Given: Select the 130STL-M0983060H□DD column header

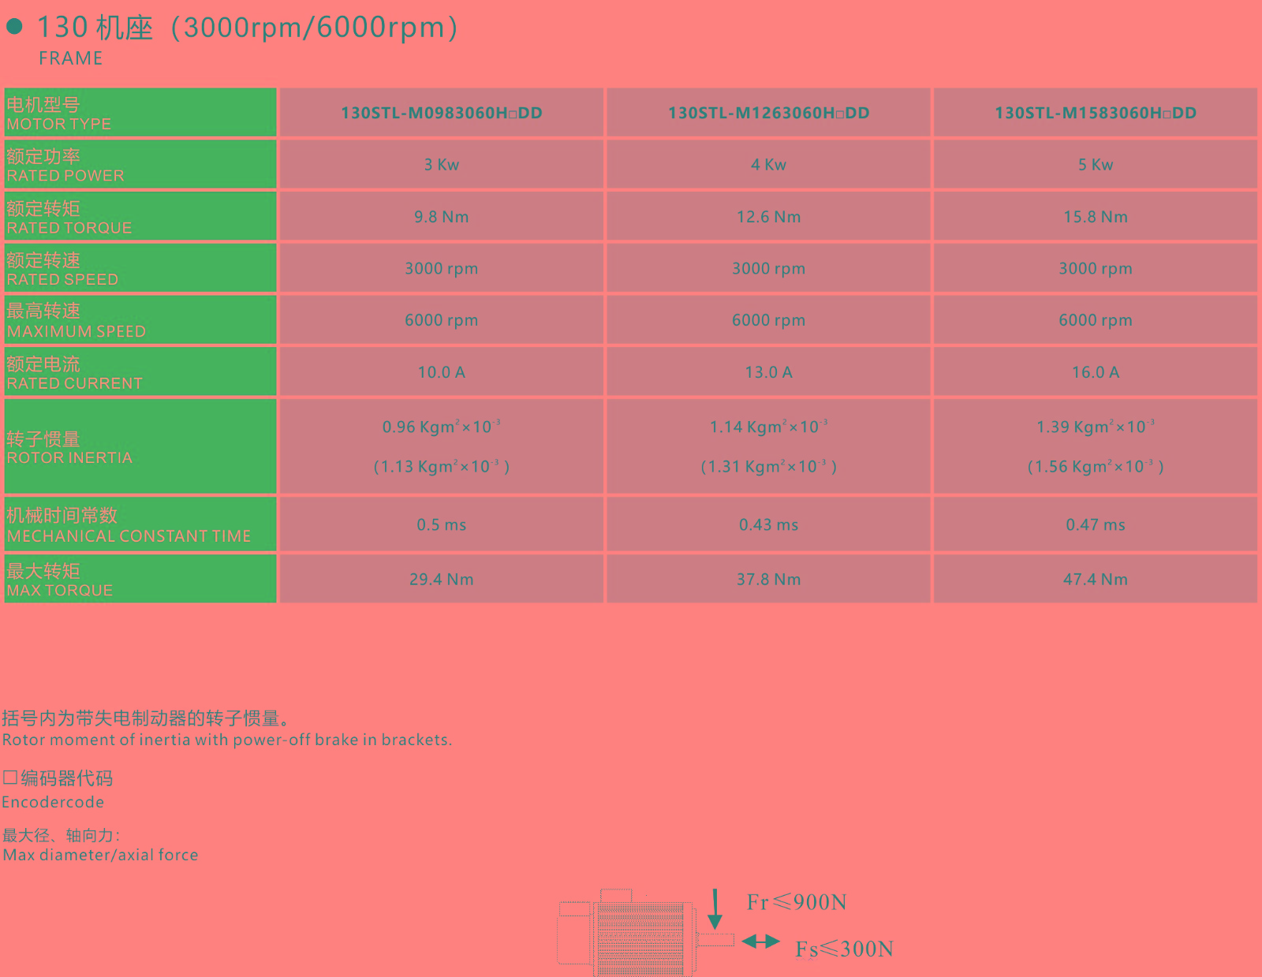Looking at the screenshot, I should point(441,113).
